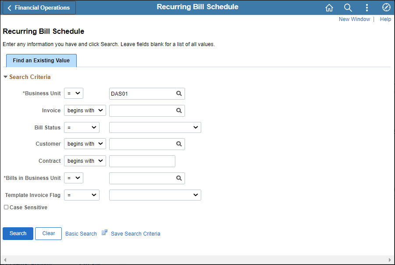Viewport: 395px width, 265px height.
Task: Open Bill Status value dropdown
Action: pyautogui.click(x=155, y=127)
